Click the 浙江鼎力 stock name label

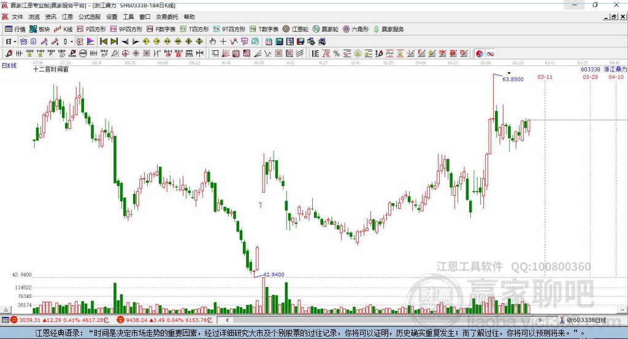point(615,69)
